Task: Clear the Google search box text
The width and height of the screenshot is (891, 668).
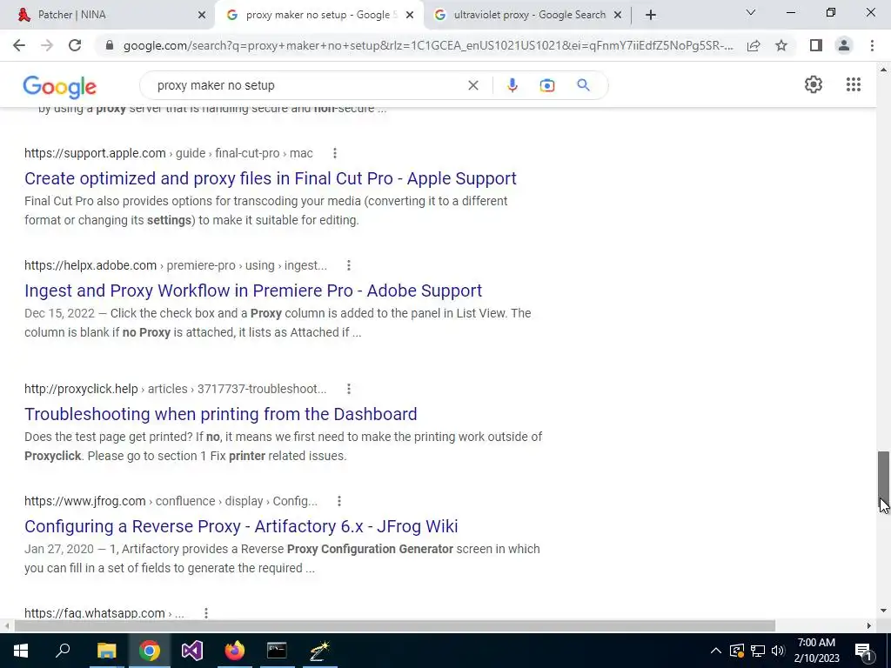Action: click(x=472, y=85)
